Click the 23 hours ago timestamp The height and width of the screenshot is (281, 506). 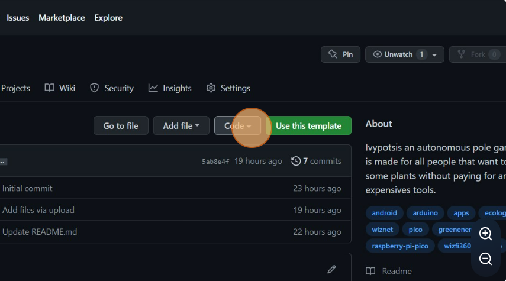pyautogui.click(x=317, y=188)
